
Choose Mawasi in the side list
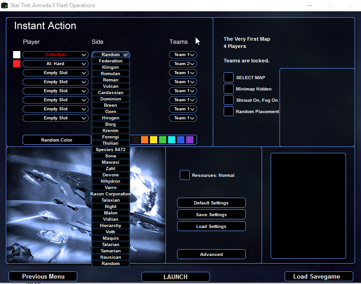(111, 162)
